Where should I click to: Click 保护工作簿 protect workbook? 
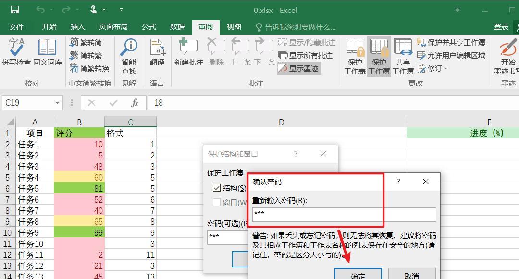click(379, 57)
